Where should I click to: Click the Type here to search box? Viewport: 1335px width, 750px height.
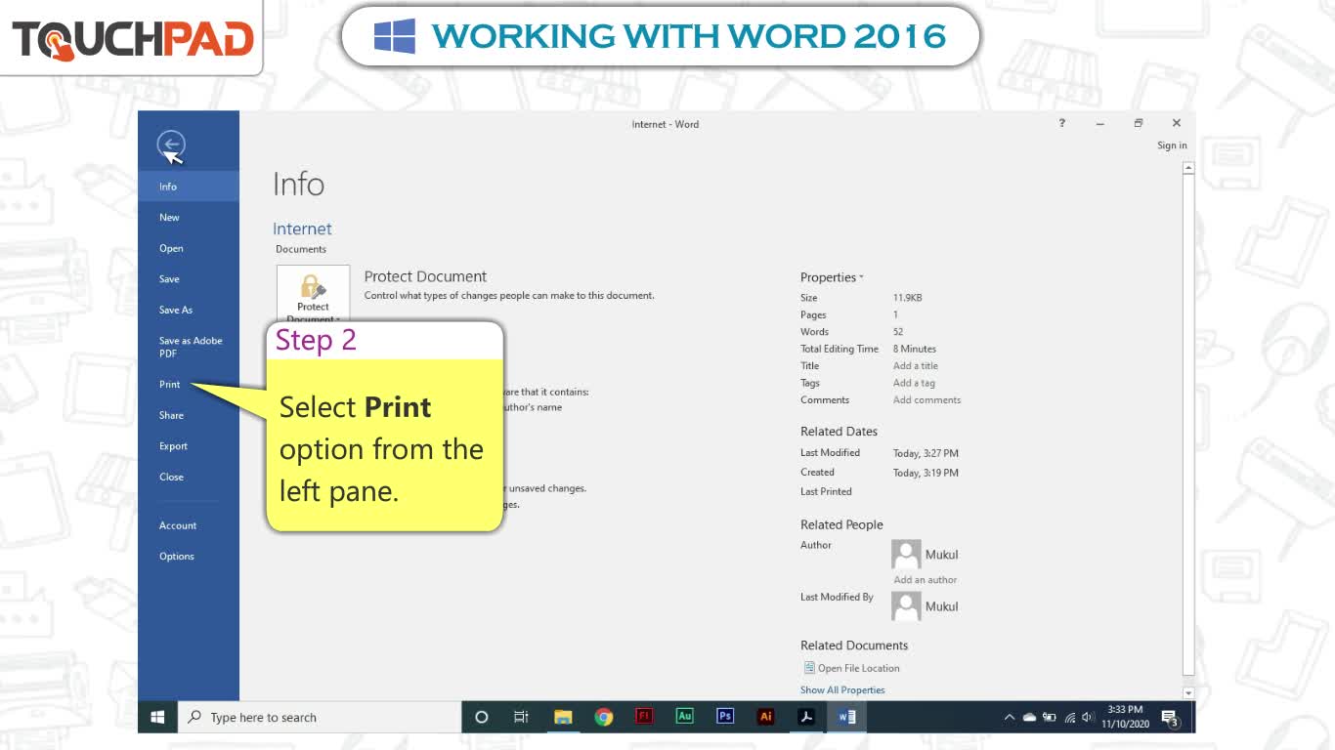tap(320, 717)
